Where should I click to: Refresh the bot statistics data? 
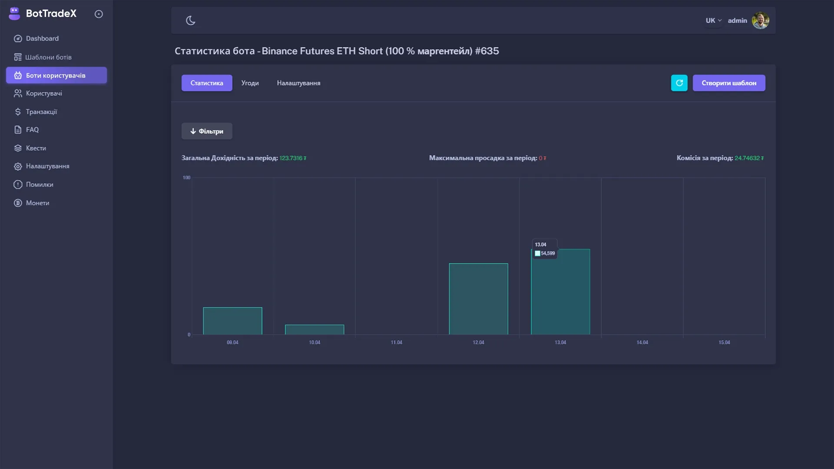(679, 83)
